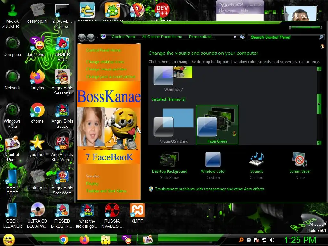Launch furryfox browser shortcut

[x=37, y=80]
